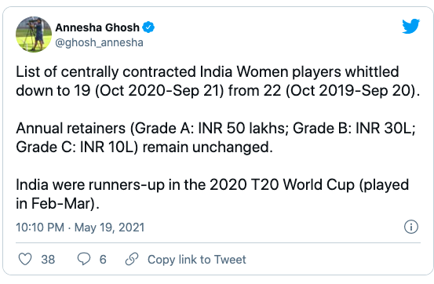
Task: Click the Annual retainers paragraph
Action: pos(216,137)
